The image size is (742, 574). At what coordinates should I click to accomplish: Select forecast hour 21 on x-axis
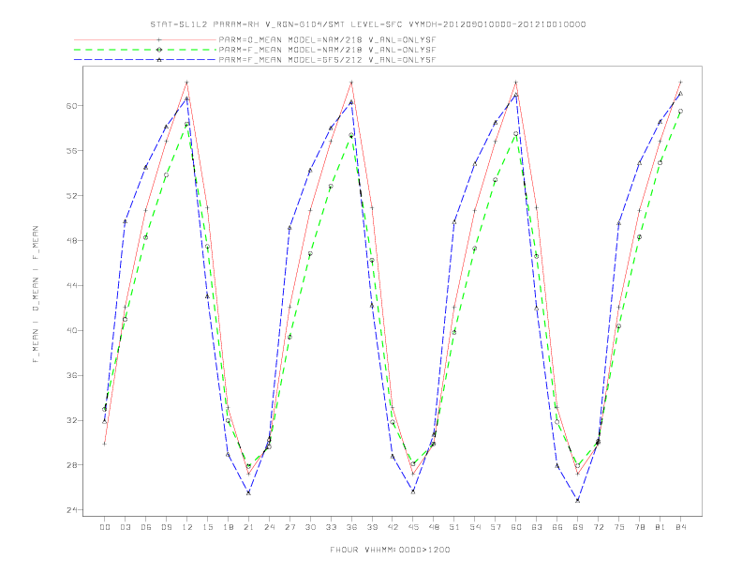(248, 527)
